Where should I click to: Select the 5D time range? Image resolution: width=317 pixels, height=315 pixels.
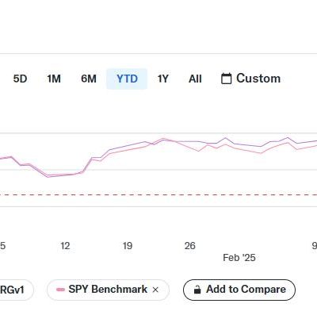coord(20,79)
